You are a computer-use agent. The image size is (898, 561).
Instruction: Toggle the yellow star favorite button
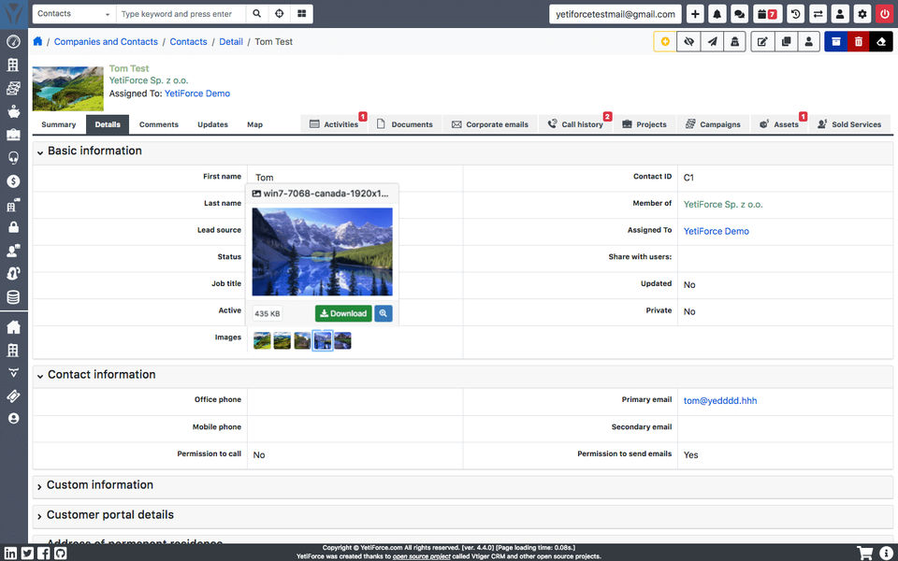click(665, 41)
